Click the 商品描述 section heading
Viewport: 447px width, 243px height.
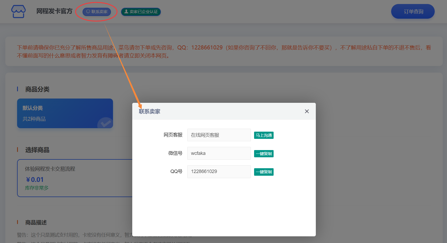point(36,222)
